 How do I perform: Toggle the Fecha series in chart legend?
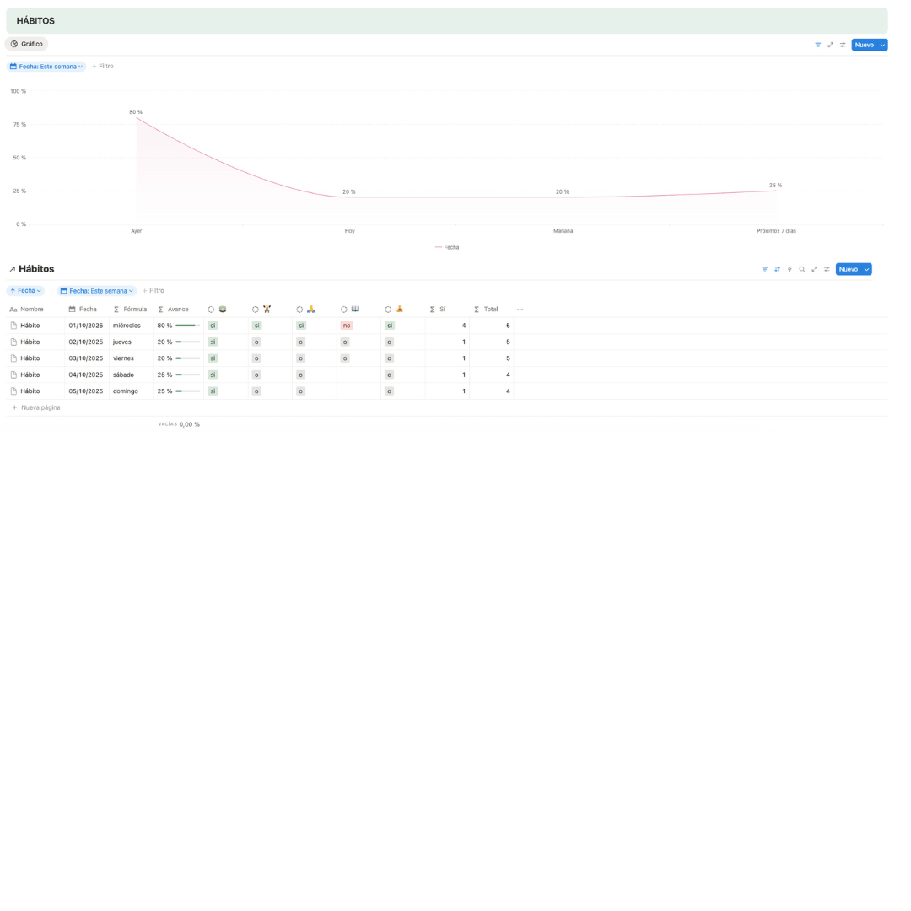point(447,247)
